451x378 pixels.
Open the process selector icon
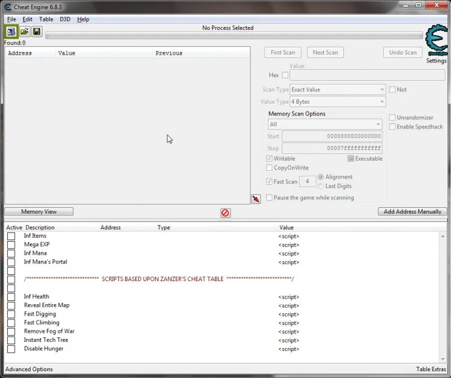11,32
